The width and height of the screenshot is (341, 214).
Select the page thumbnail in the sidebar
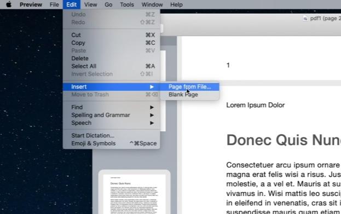(134, 194)
